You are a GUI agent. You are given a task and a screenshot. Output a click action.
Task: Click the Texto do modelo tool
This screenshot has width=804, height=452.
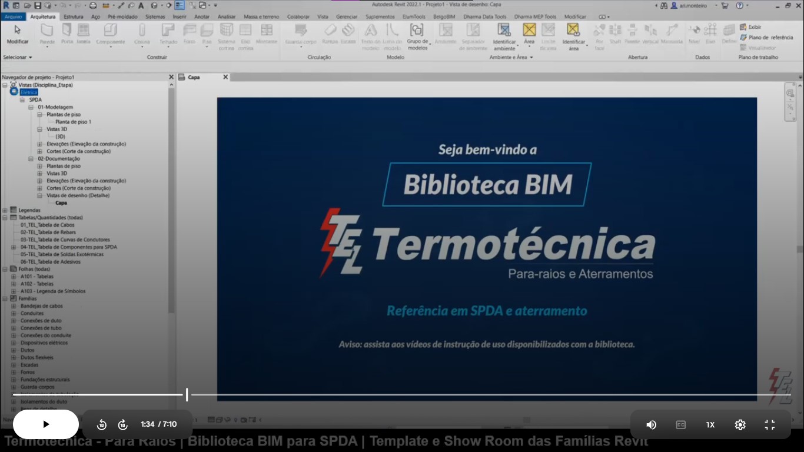tap(371, 36)
